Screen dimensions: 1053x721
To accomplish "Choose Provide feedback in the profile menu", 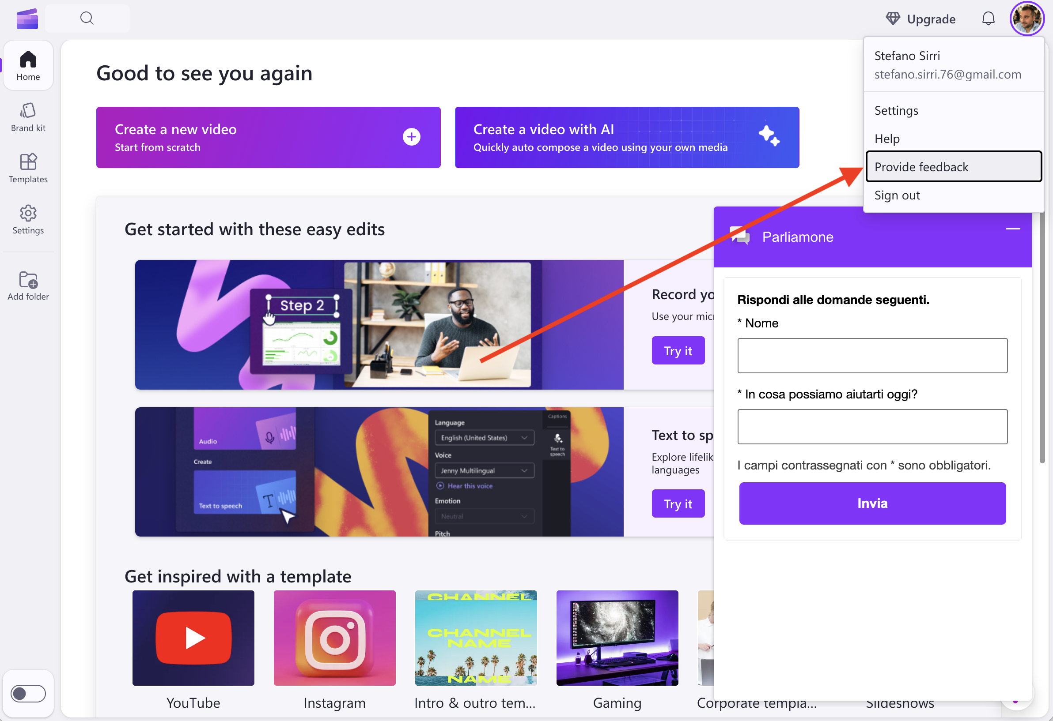I will point(953,167).
